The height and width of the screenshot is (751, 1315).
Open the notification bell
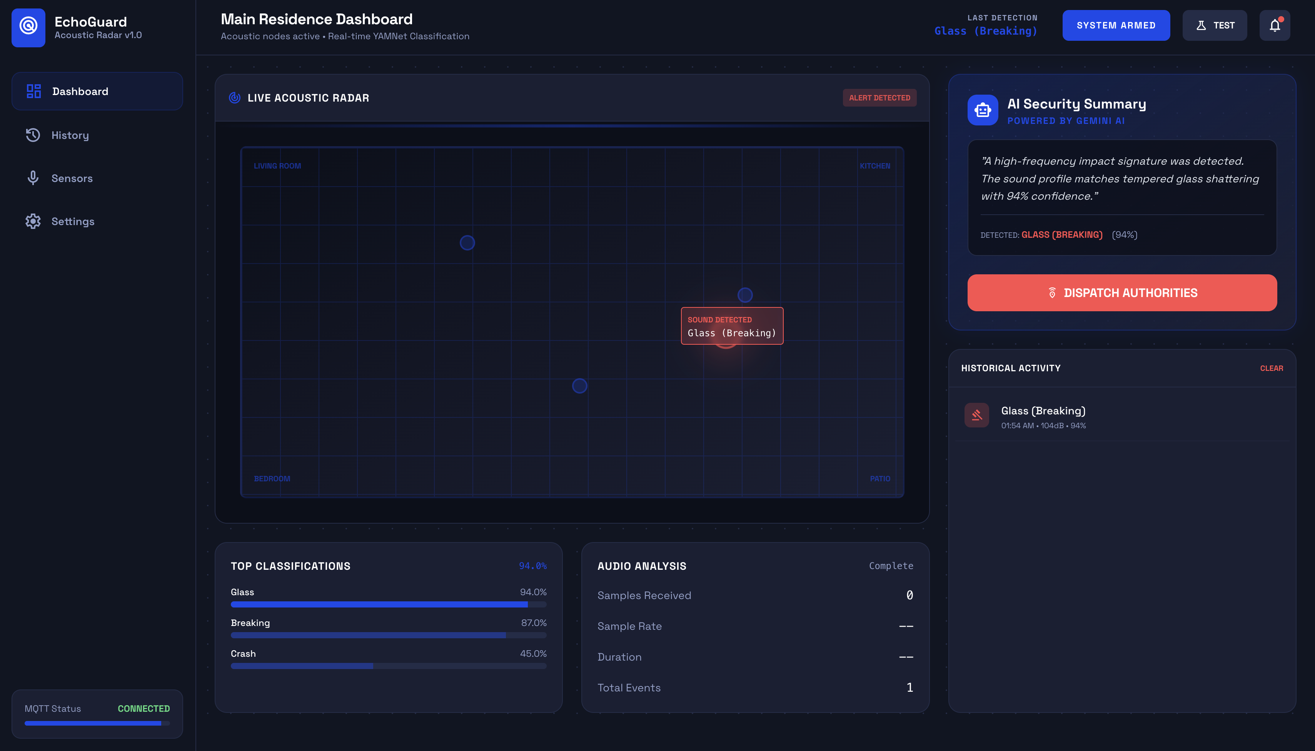[1275, 25]
